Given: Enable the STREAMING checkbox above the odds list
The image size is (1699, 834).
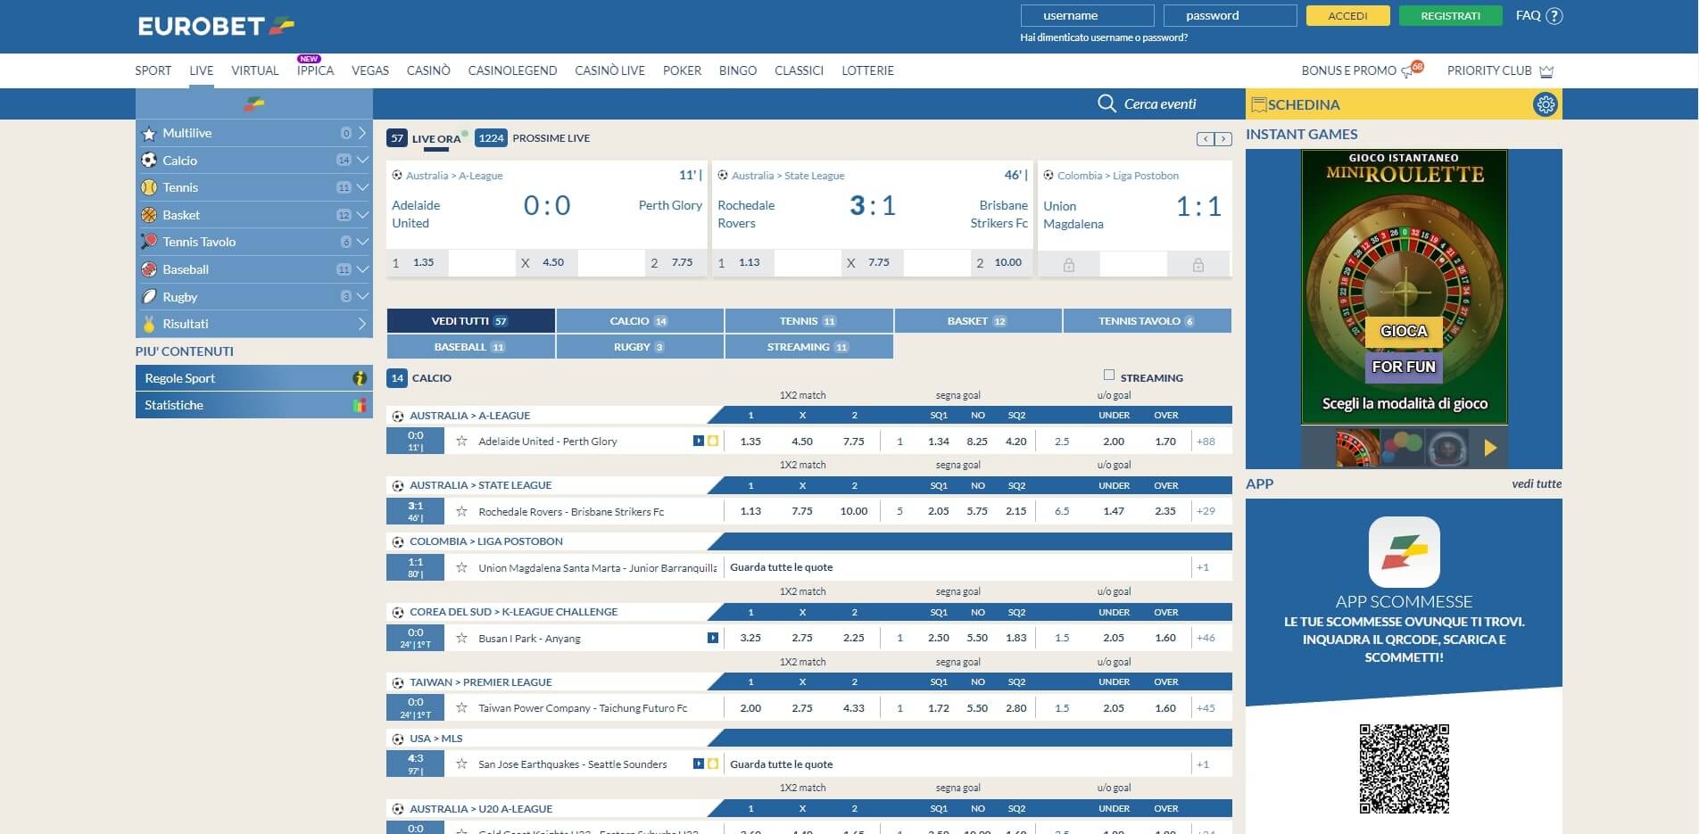Looking at the screenshot, I should [x=1109, y=376].
